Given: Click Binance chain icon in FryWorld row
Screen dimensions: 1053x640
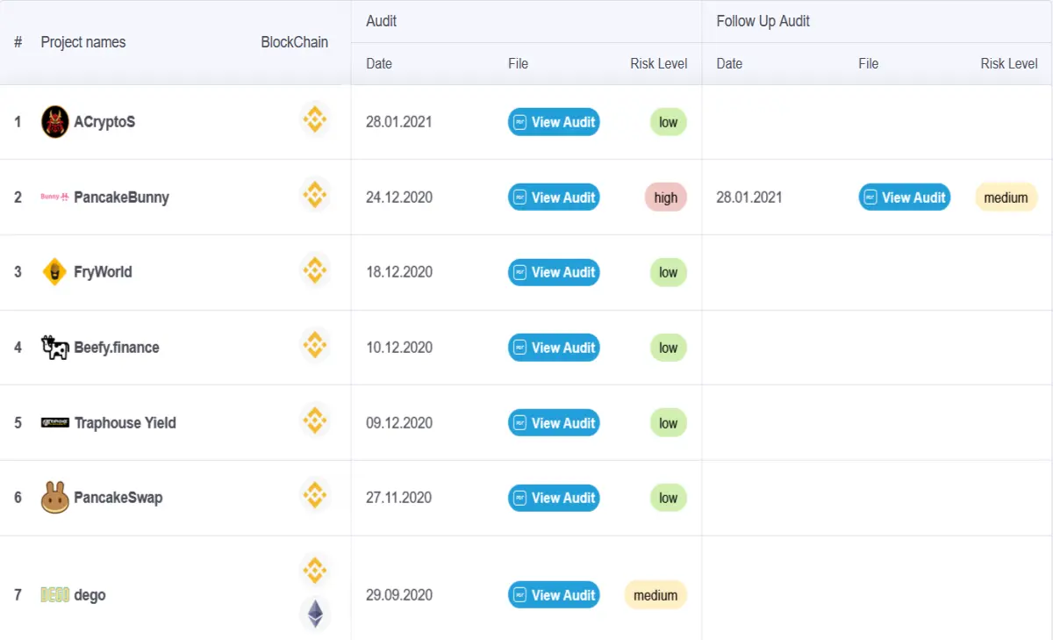Looking at the screenshot, I should pos(314,269).
